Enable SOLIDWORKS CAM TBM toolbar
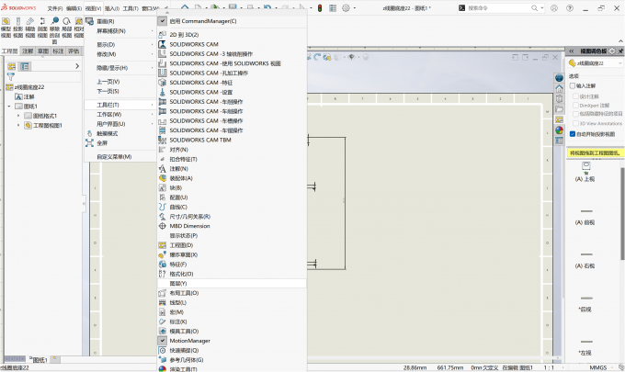The image size is (625, 372). click(x=232, y=140)
